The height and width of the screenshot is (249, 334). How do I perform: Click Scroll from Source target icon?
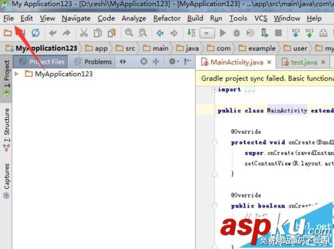(x=144, y=62)
